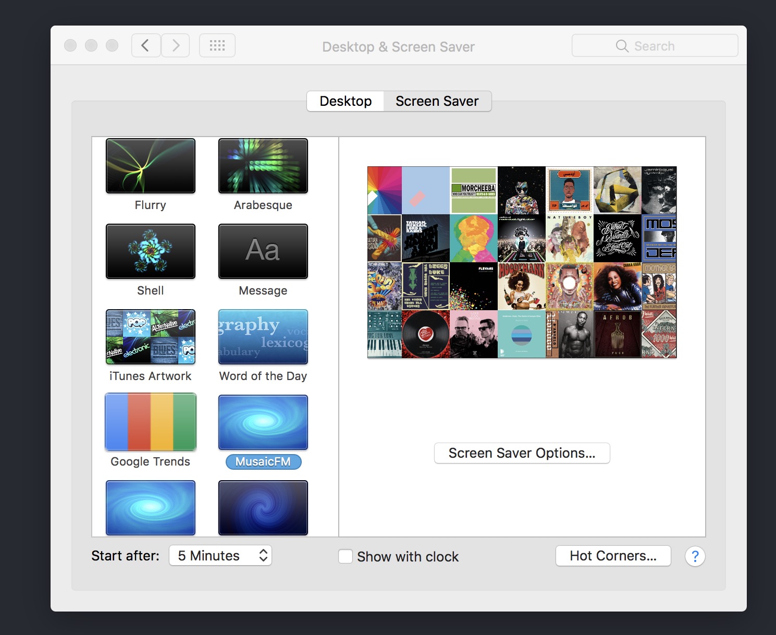Choose the iTunes Artwork screen saver

pyautogui.click(x=151, y=337)
